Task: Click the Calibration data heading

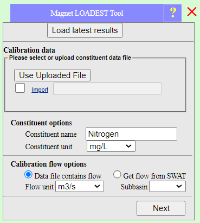Action: [29, 50]
